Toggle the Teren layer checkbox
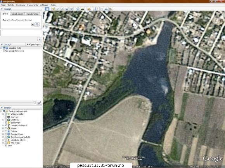Viewport: 225px width, 168px height. pos(6,146)
